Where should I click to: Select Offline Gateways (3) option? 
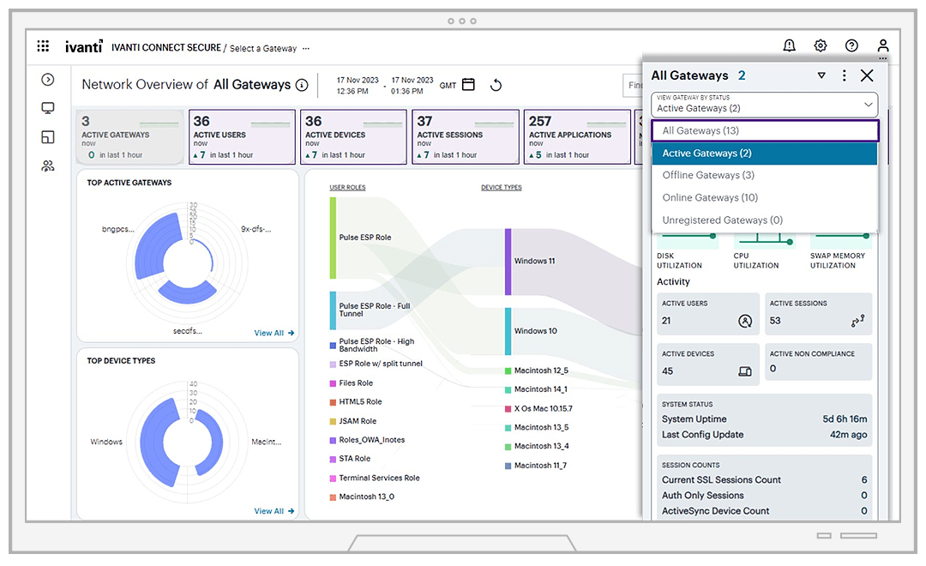pyautogui.click(x=765, y=175)
